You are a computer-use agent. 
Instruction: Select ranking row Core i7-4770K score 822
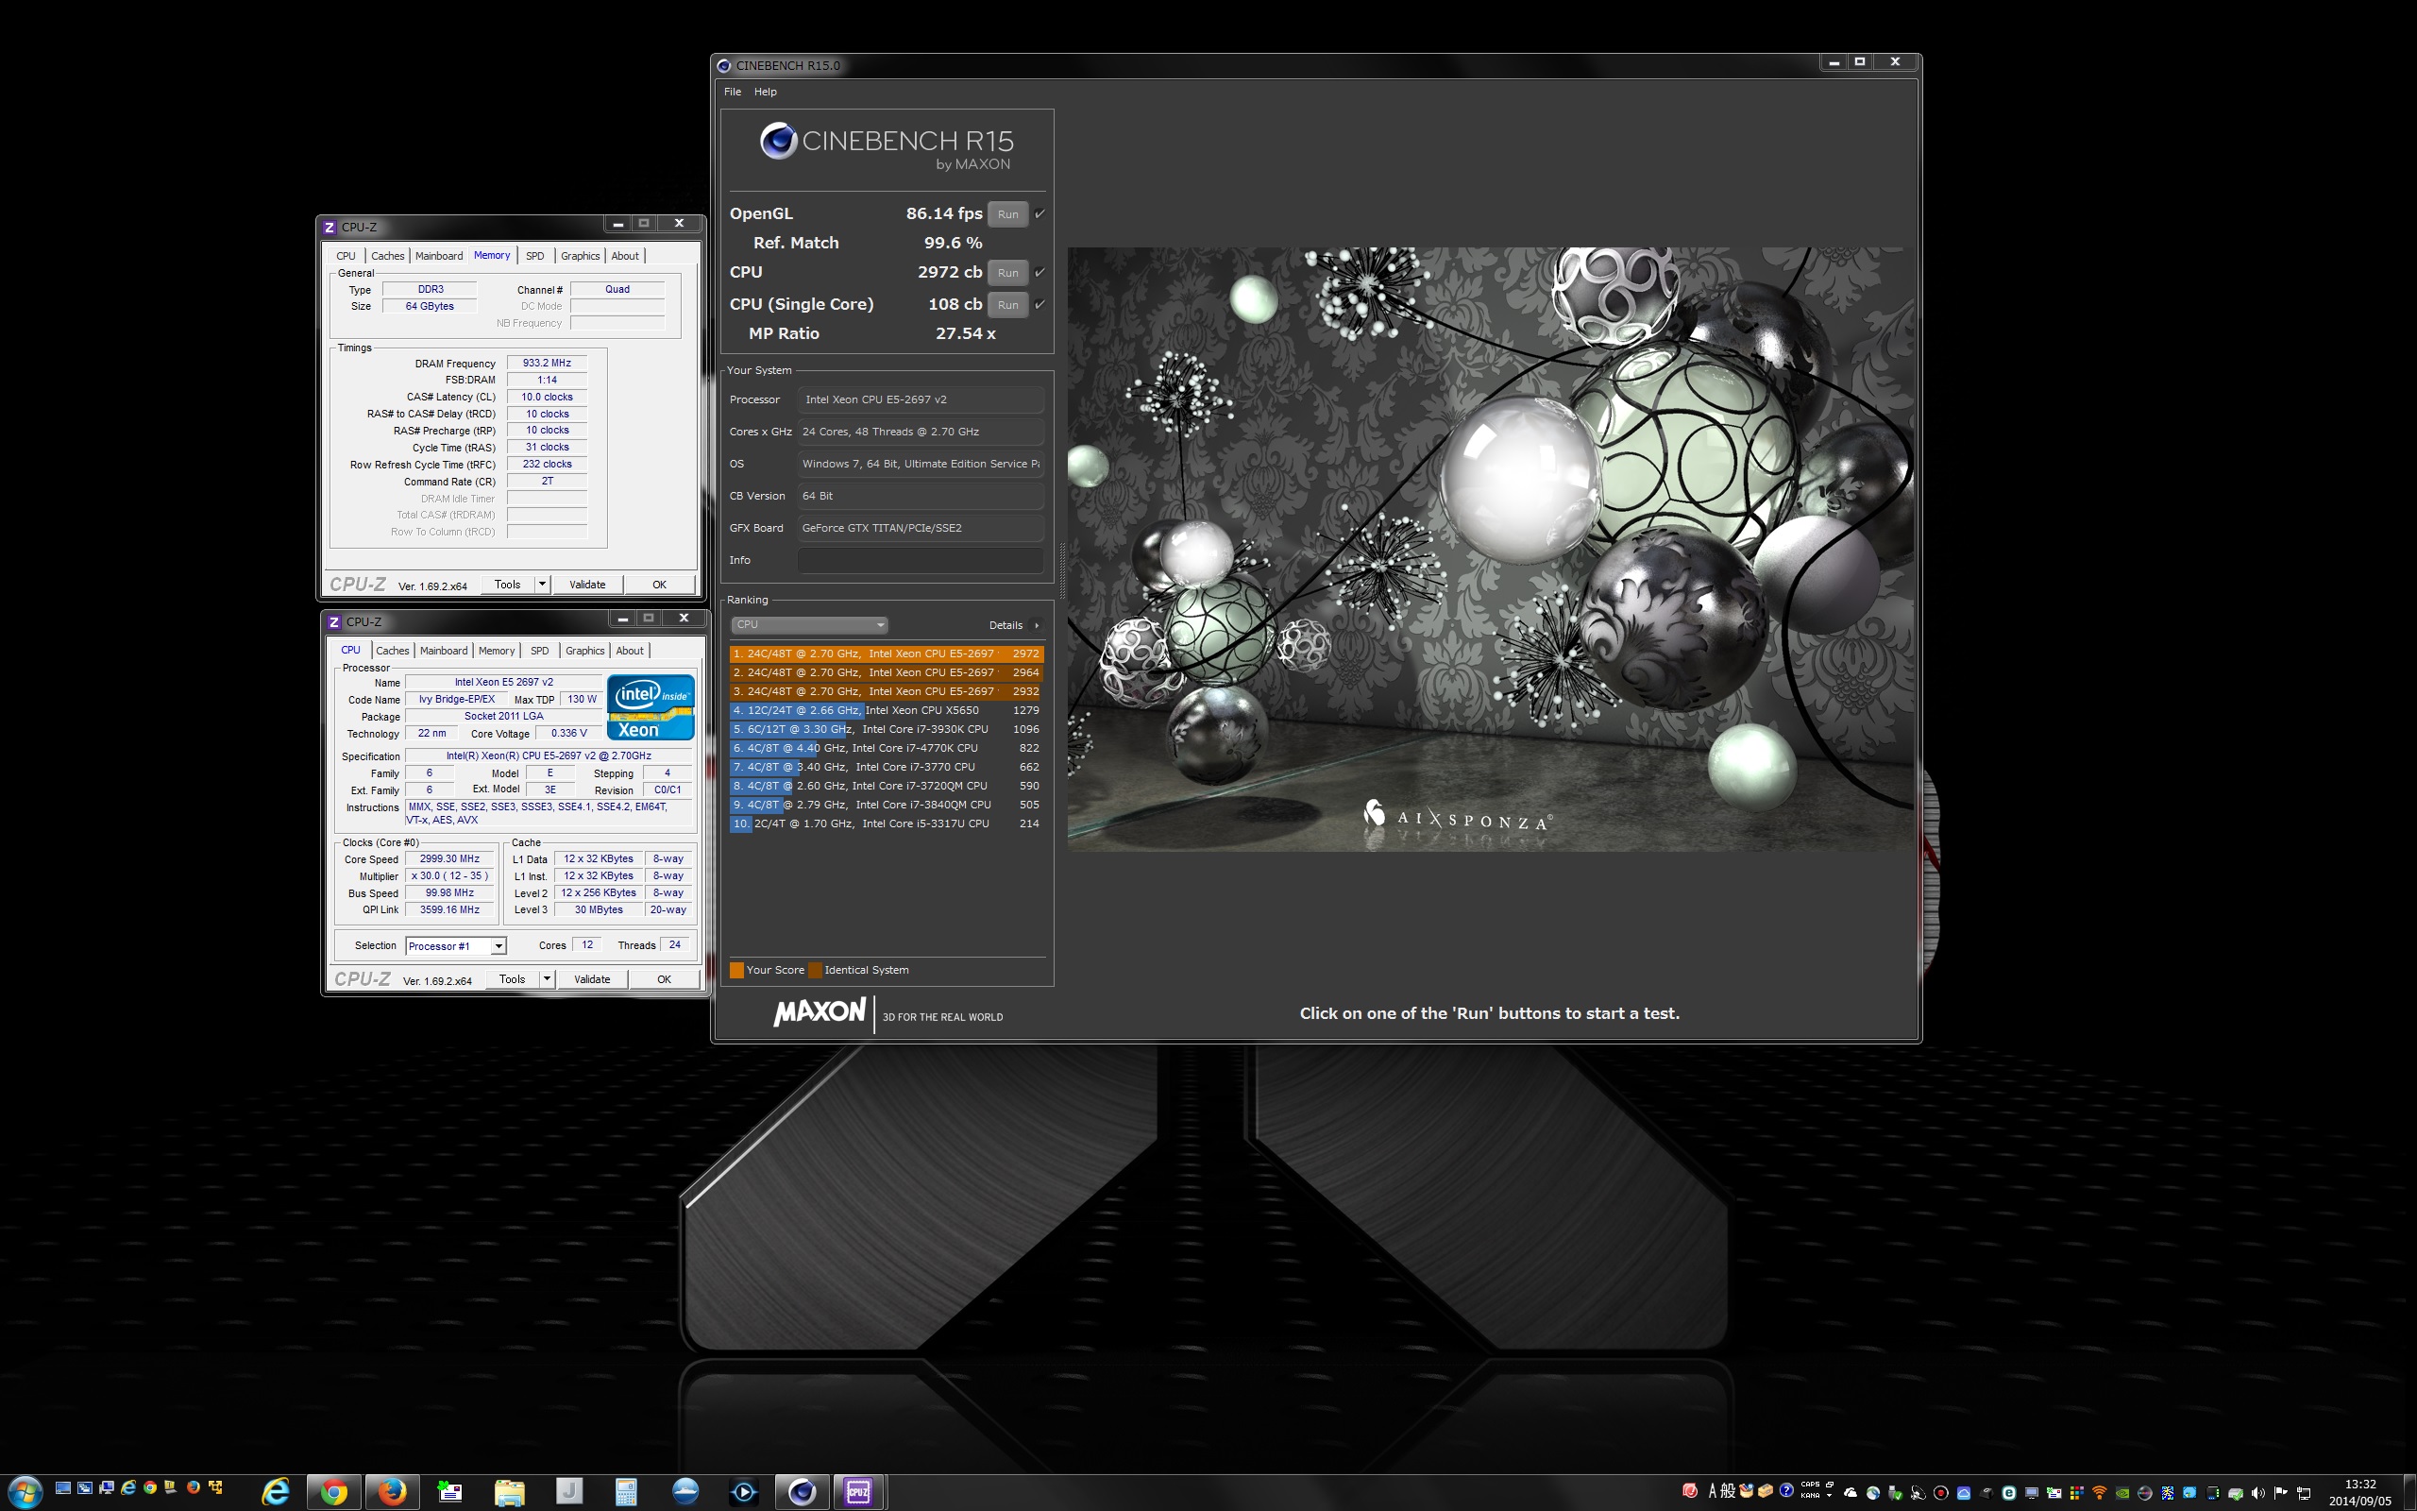pos(886,749)
